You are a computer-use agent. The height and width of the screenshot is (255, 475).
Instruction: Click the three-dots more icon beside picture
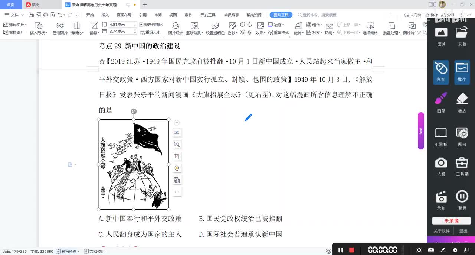tap(177, 192)
